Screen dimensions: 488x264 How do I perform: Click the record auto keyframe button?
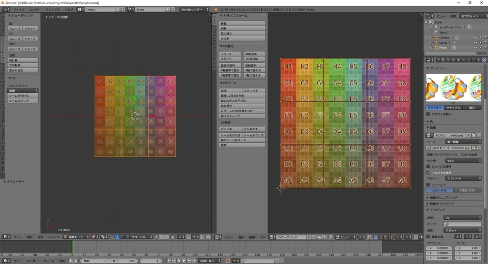coord(227,261)
